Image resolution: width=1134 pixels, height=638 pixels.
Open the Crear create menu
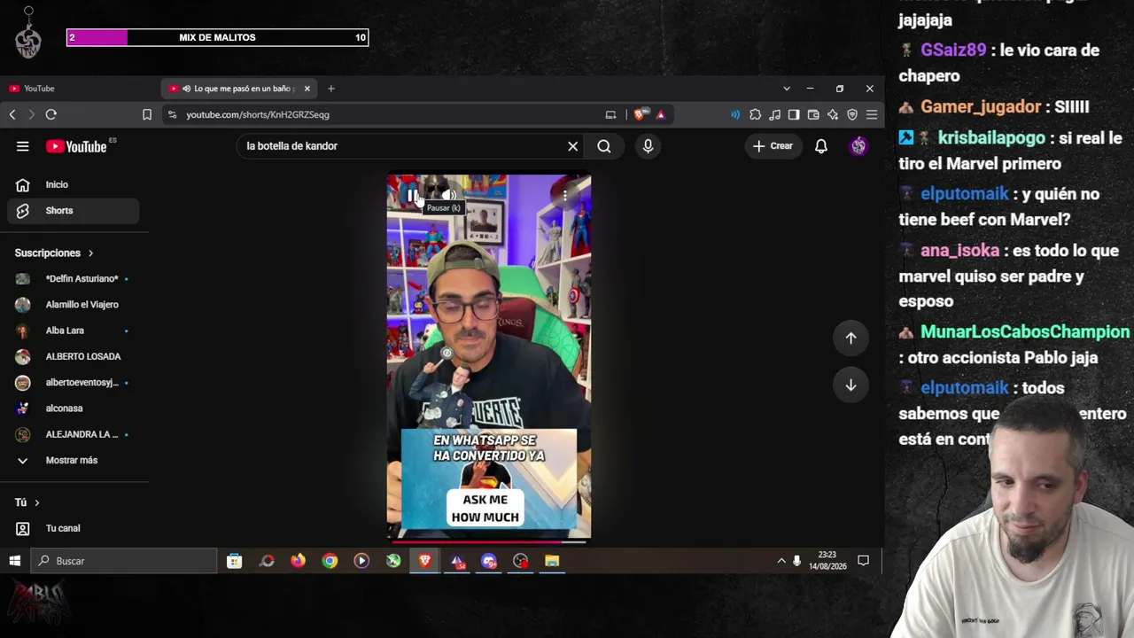point(773,146)
